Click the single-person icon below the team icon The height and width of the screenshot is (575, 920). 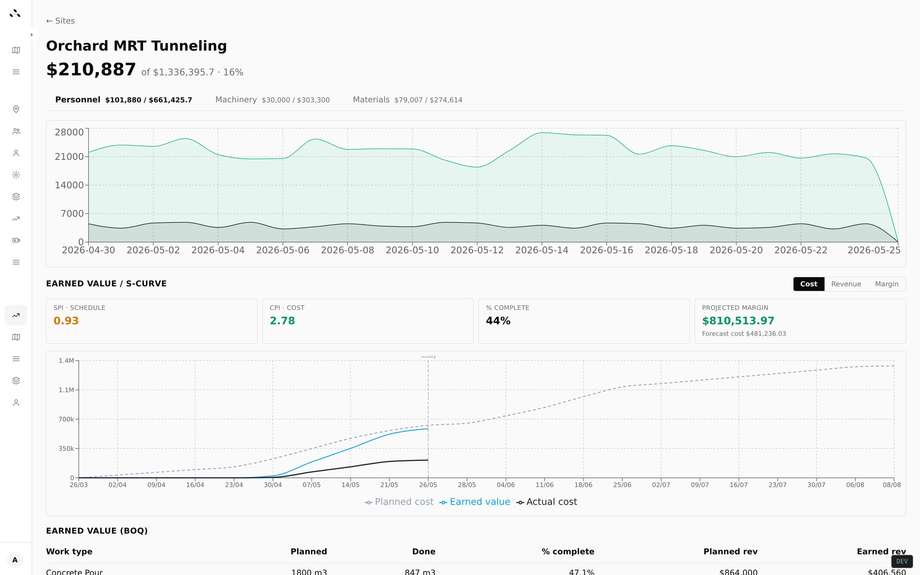coord(16,153)
